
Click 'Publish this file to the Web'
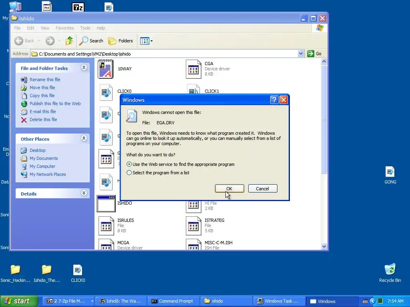[55, 104]
